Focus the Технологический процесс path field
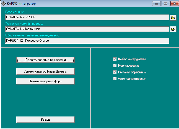Viewport: 179px width, 129px height. click(x=87, y=29)
